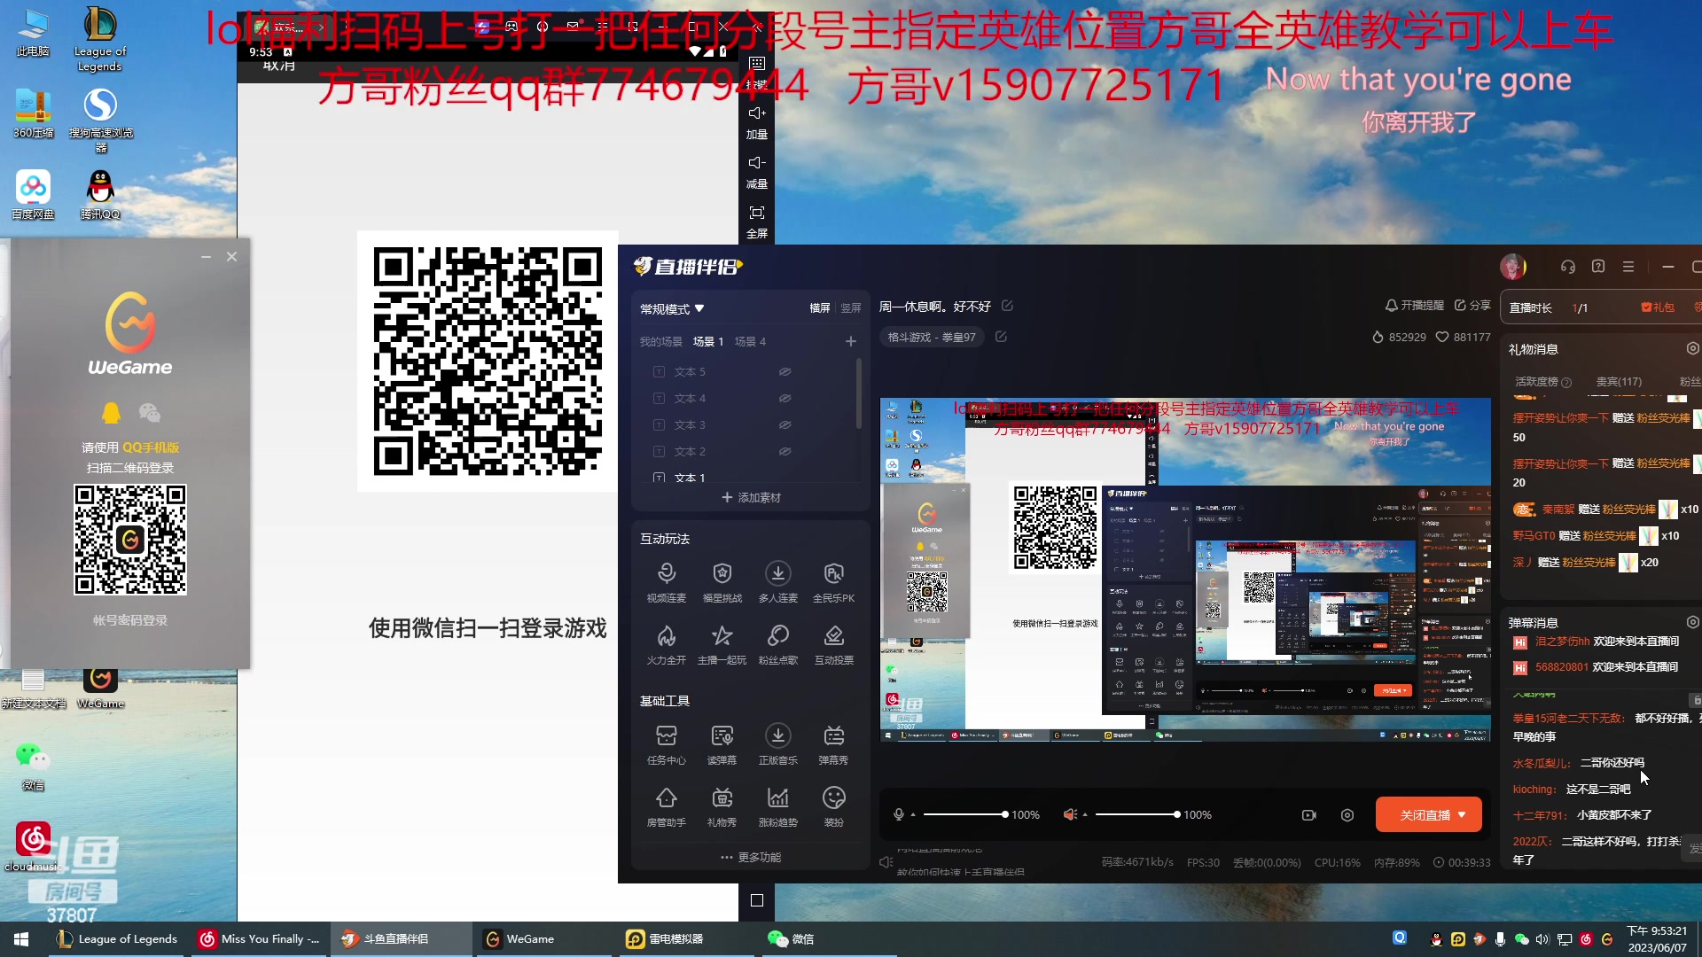
Task: Open 任务中心 task center
Action: point(667,744)
